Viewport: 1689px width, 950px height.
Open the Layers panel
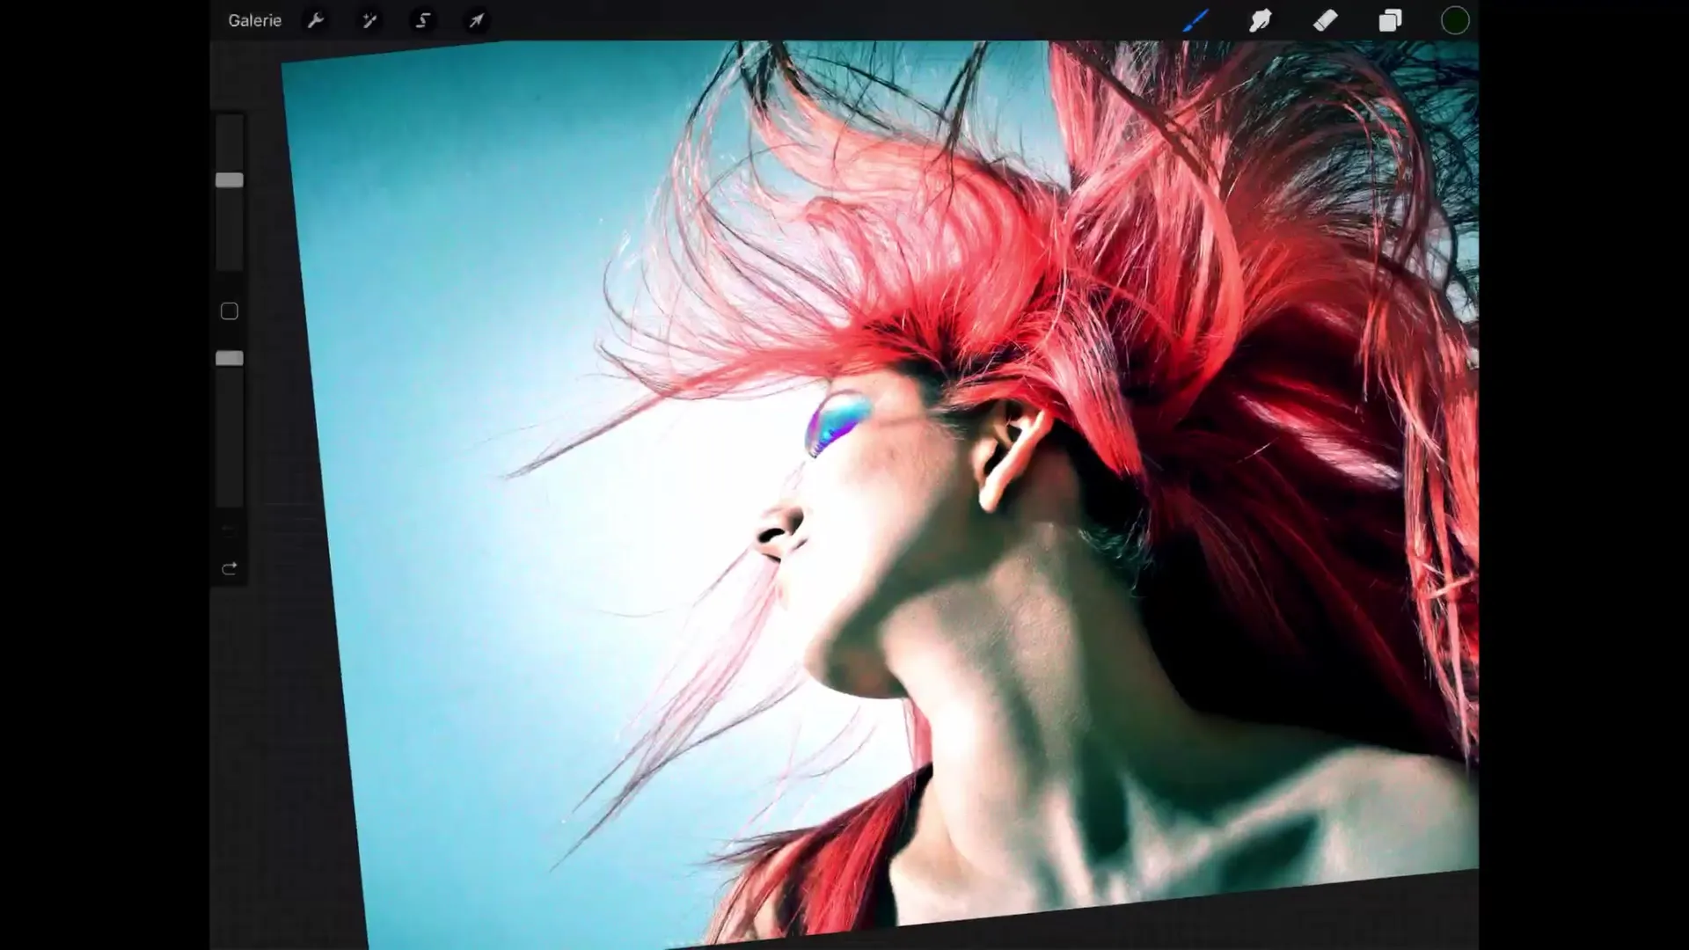[1390, 20]
